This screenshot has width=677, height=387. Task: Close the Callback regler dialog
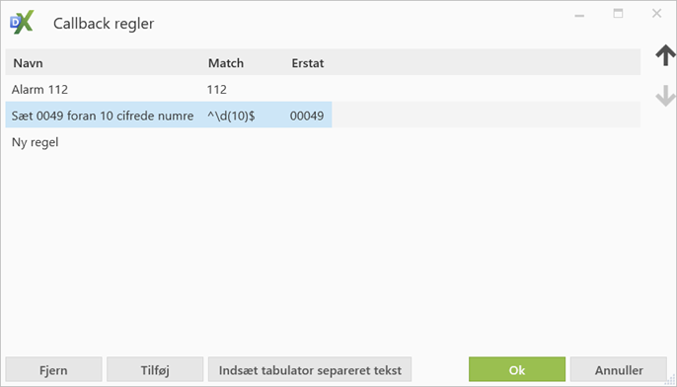click(656, 14)
